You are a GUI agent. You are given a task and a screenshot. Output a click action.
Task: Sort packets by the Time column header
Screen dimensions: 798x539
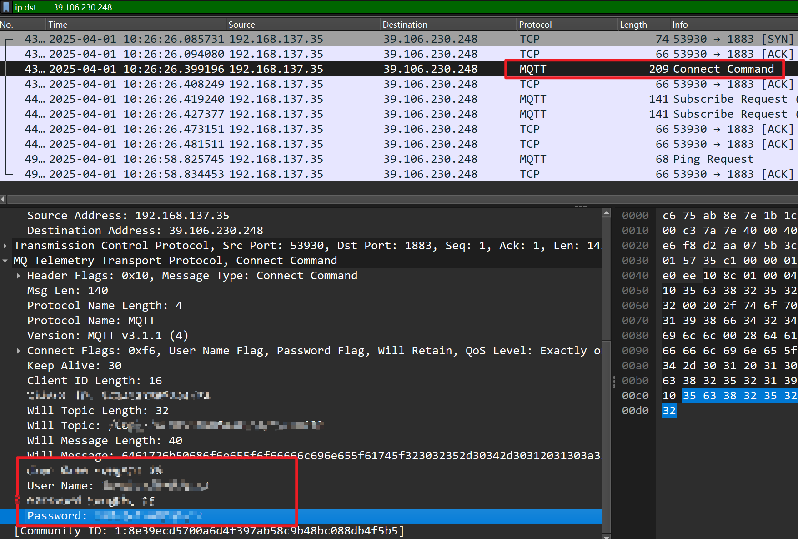click(136, 25)
